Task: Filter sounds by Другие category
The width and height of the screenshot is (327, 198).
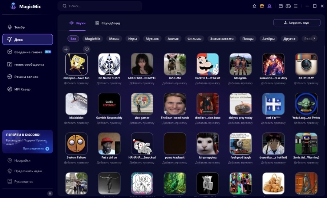Action: click(x=289, y=39)
